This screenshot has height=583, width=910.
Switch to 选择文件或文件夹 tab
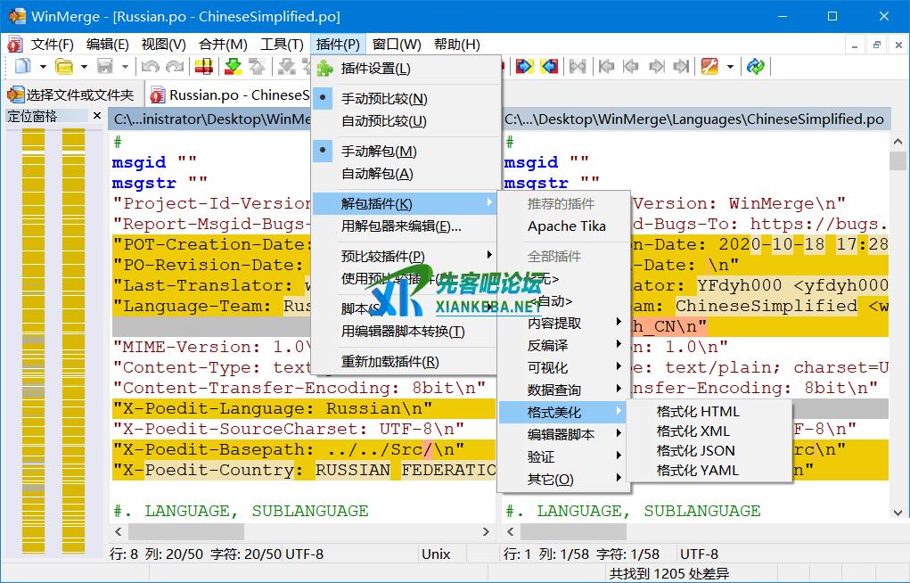click(x=72, y=94)
